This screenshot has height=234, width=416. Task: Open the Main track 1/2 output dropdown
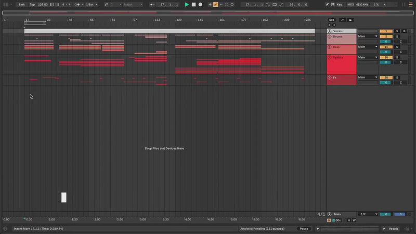(x=368, y=214)
